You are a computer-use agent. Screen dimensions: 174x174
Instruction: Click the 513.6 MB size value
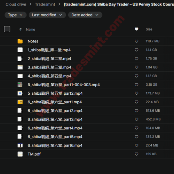tap(153, 111)
